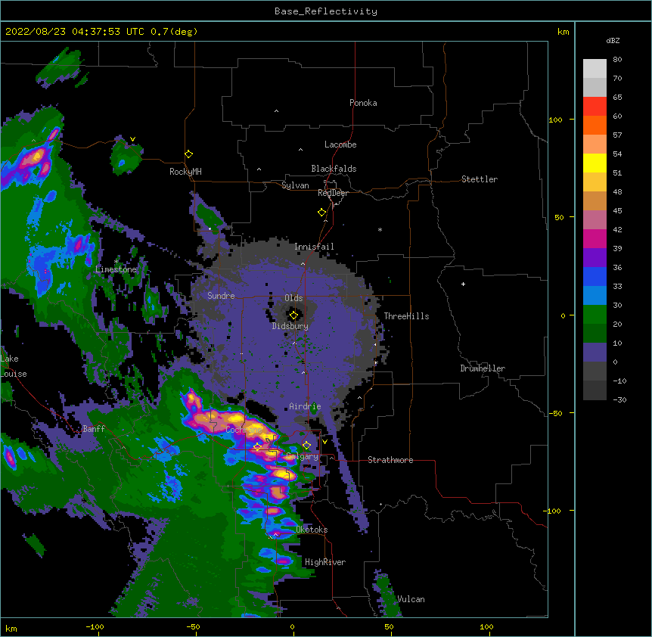The width and height of the screenshot is (652, 637).
Task: Click the yellow diamond marker on Cochrane storm
Action: [x=257, y=447]
